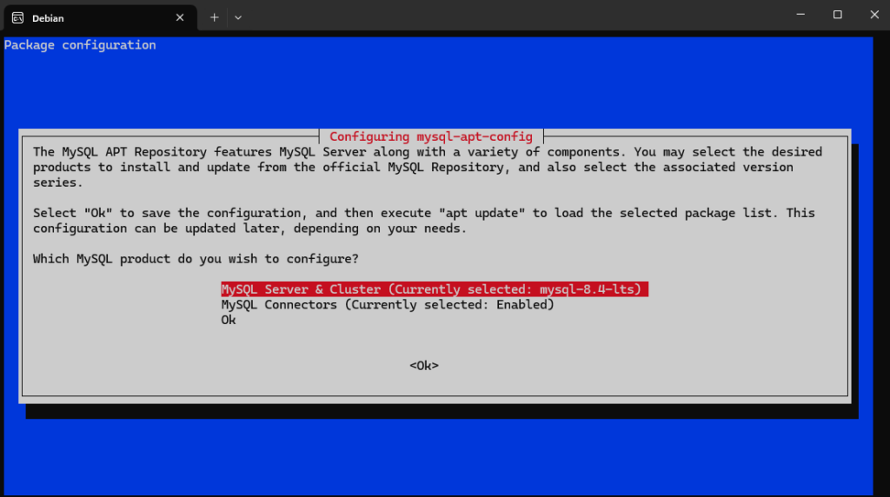Viewport: 890px width, 497px height.
Task: Maximize the terminal window
Action: point(837,15)
